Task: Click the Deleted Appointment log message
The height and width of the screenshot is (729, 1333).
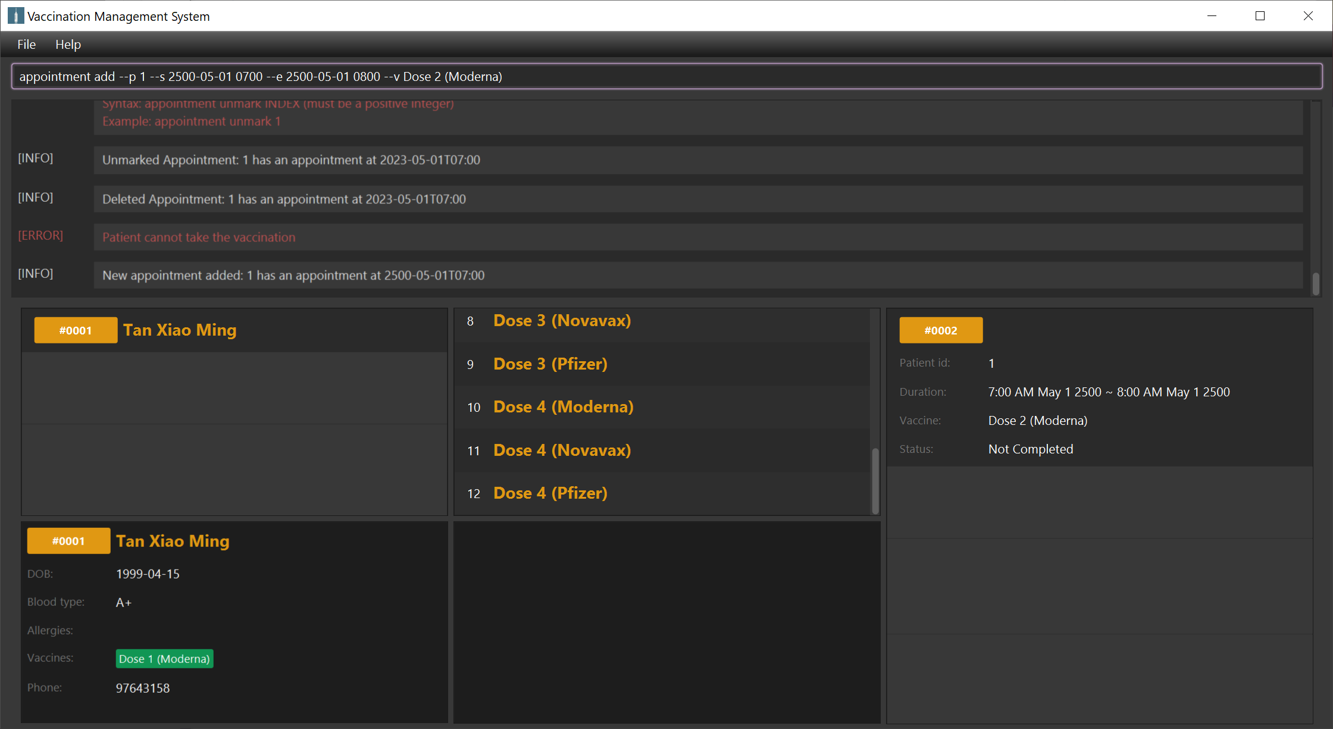Action: 284,199
